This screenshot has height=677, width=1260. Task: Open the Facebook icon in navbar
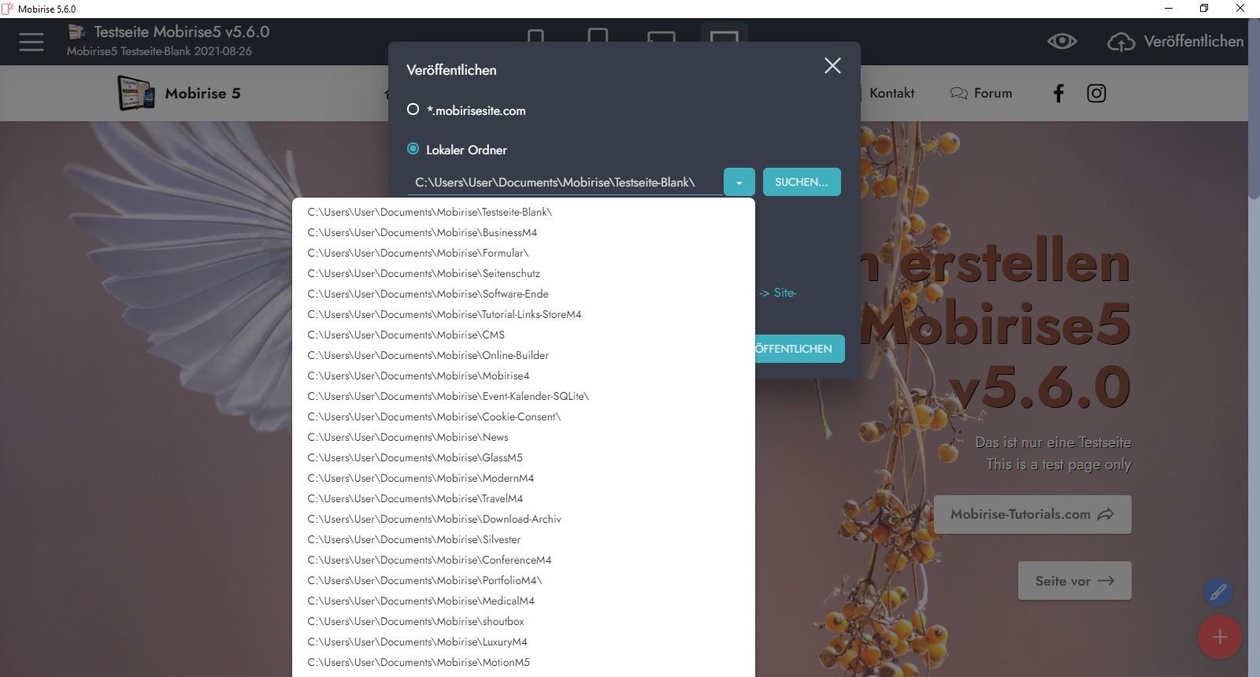tap(1058, 94)
